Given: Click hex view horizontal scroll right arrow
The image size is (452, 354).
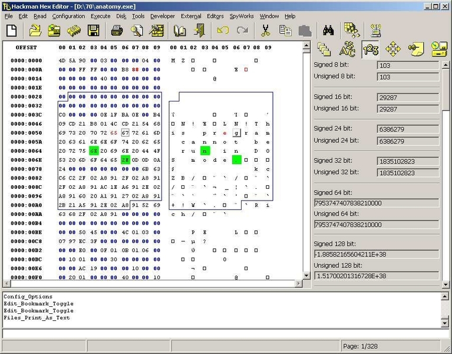Looking at the screenshot, I should click(298, 284).
